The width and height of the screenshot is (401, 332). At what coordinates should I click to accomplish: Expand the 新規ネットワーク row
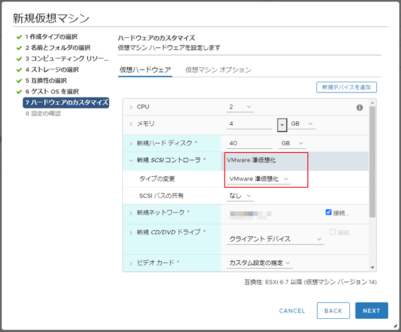tap(131, 213)
